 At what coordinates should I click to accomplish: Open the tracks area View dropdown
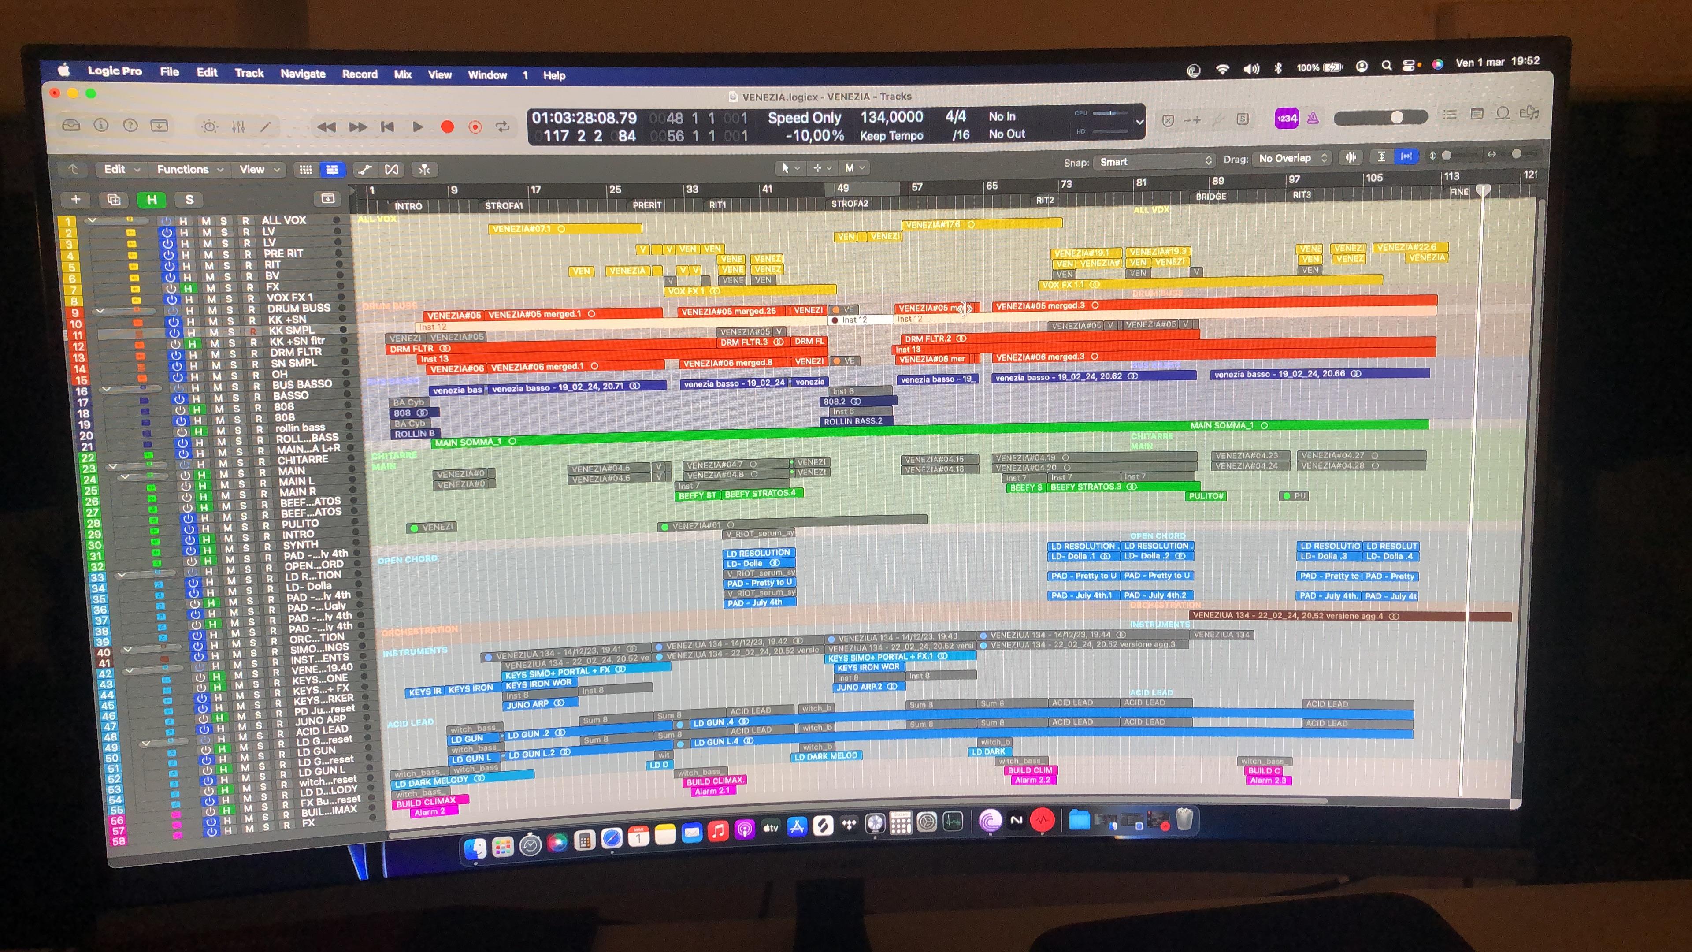(260, 170)
